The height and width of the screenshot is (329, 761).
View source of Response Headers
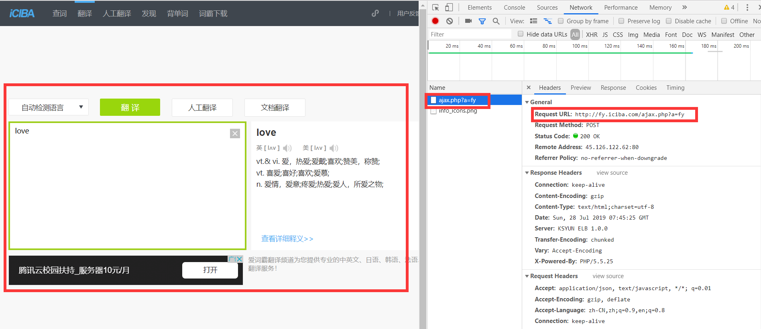click(x=612, y=173)
